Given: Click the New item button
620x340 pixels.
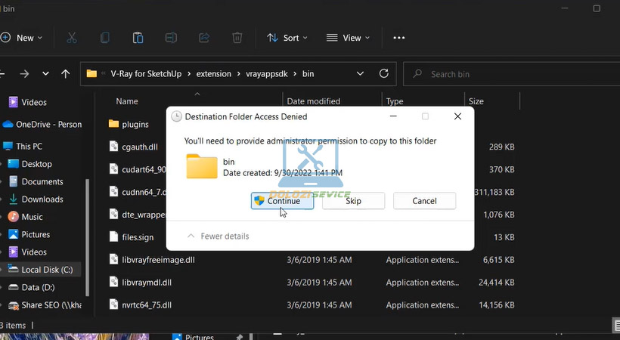Looking at the screenshot, I should (x=23, y=38).
